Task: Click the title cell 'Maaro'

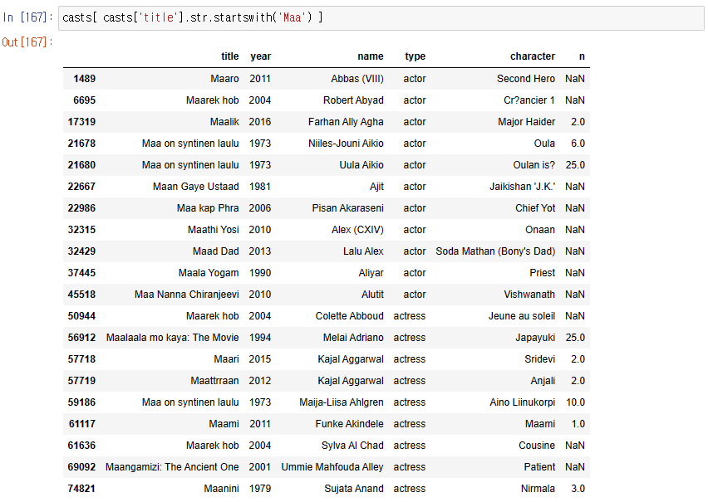Action: click(x=224, y=79)
